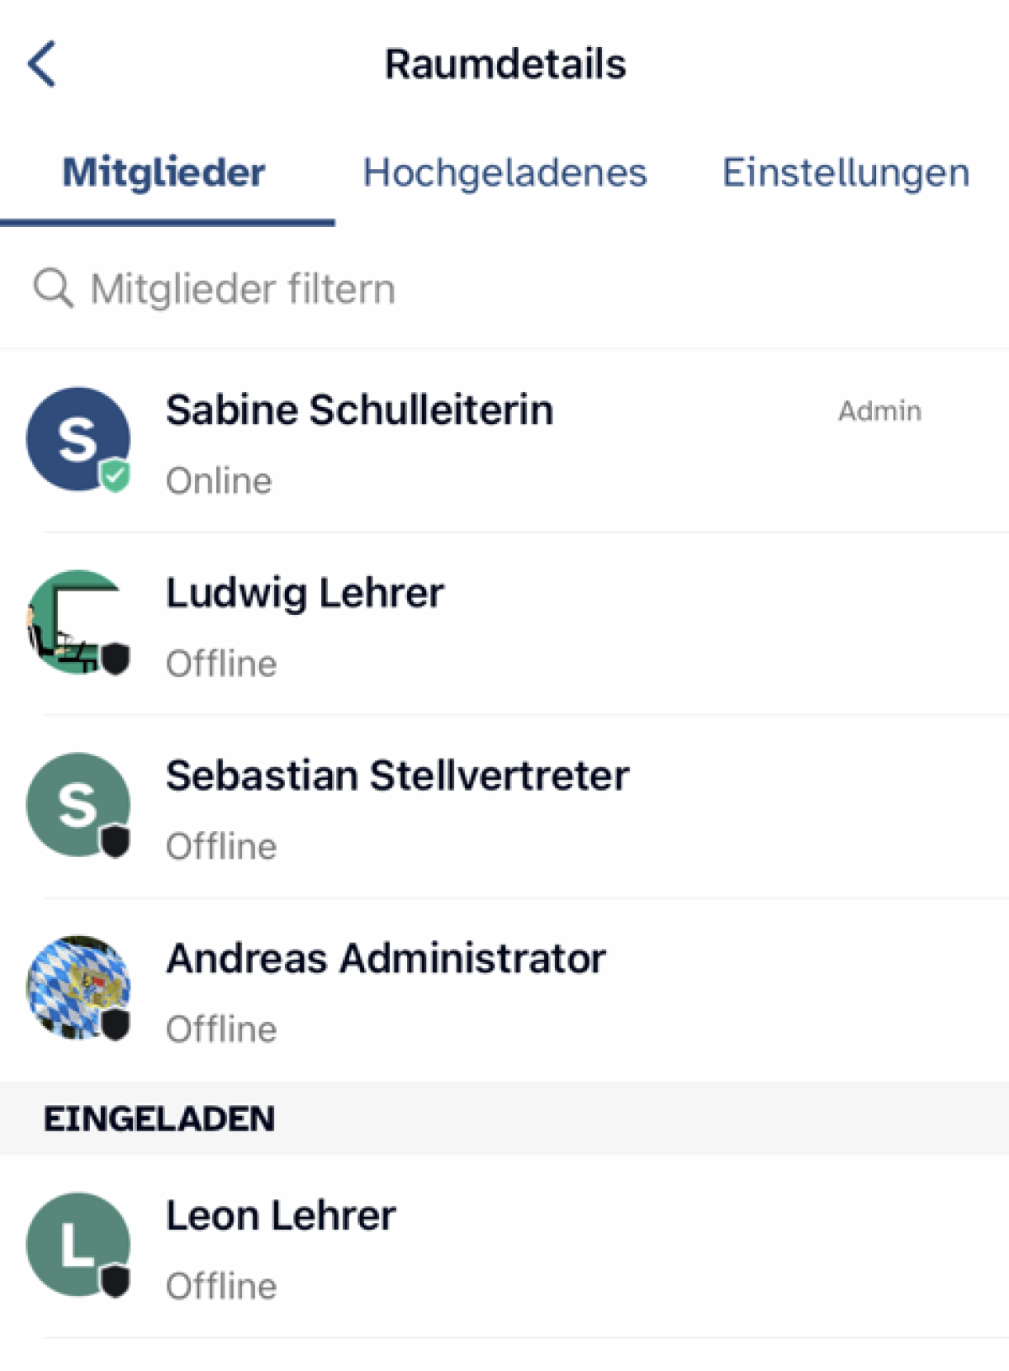Click the green verified shield badge
This screenshot has width=1009, height=1371.
click(x=115, y=476)
